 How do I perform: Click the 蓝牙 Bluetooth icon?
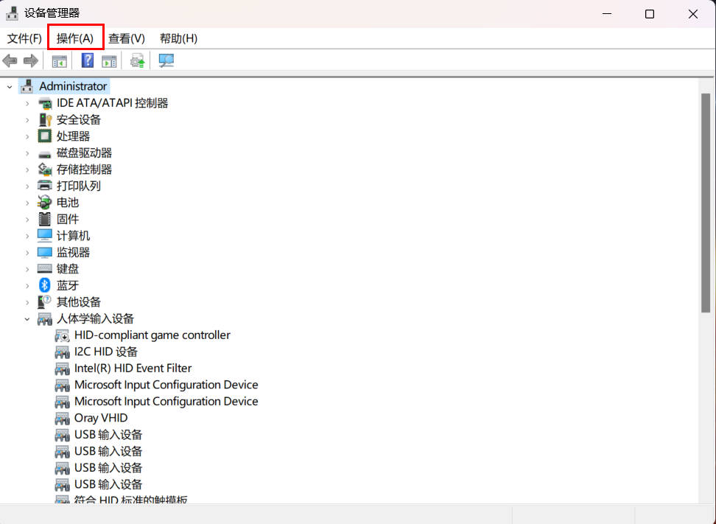pos(44,285)
